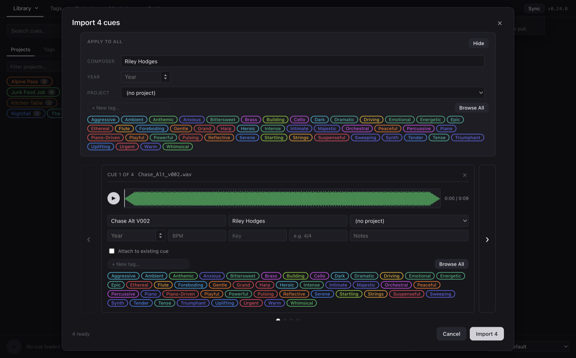The height and width of the screenshot is (358, 576).
Task: Toggle the Ambient tag in Apply to All
Action: tap(134, 120)
